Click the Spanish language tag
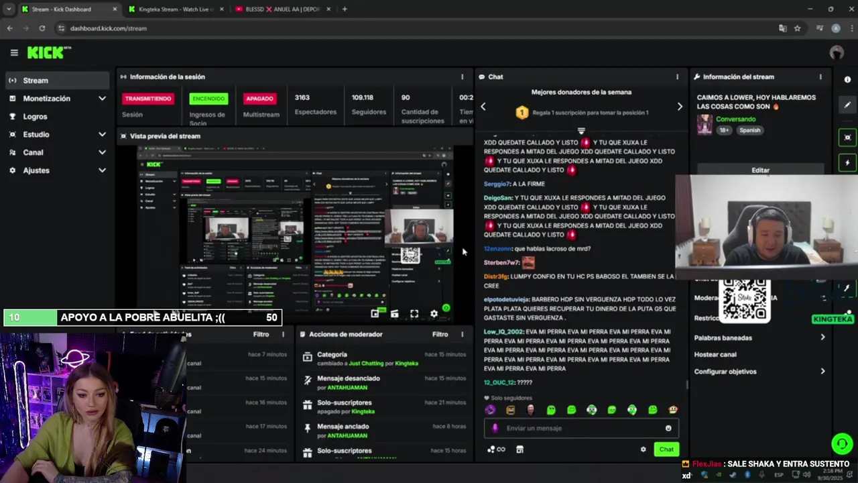 tap(749, 130)
